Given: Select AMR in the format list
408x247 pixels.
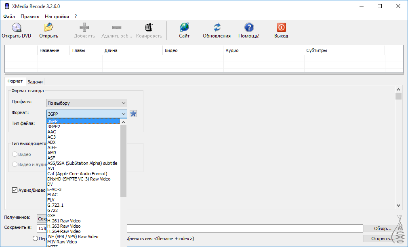Looking at the screenshot, I should 83,153.
